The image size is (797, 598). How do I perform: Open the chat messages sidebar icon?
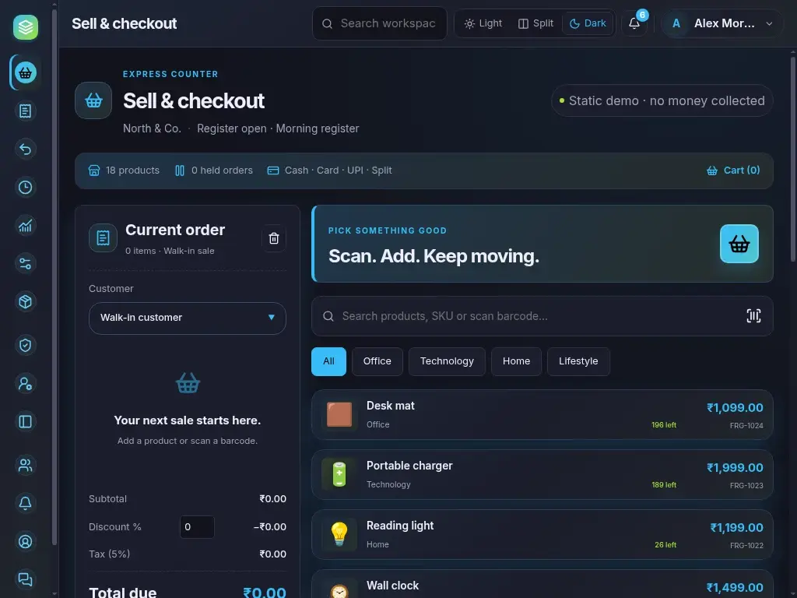[26, 579]
